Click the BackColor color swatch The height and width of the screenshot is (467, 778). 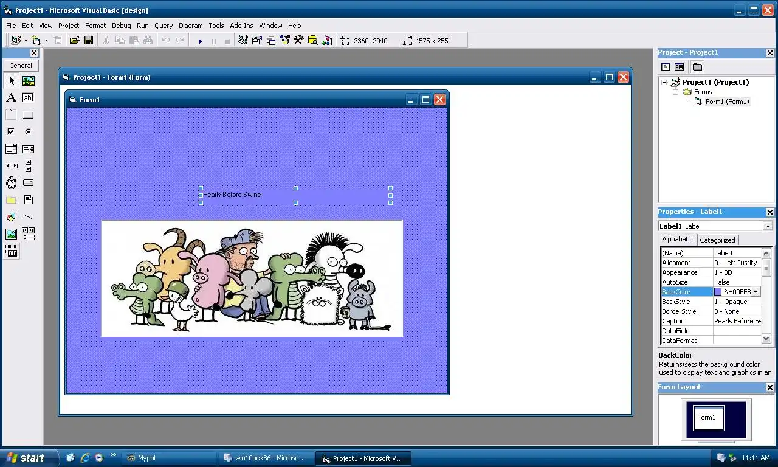coord(718,292)
